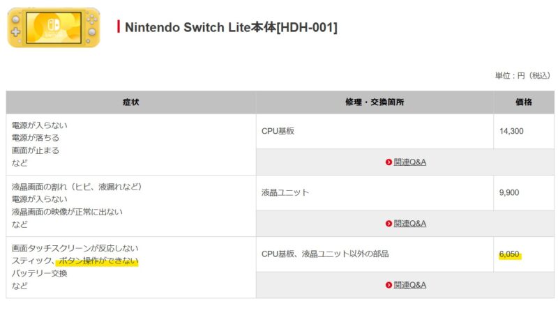
Task: Click 液晶画面の割れ（ヒビ、液漏れなど） symptom text
Action: [x=77, y=187]
